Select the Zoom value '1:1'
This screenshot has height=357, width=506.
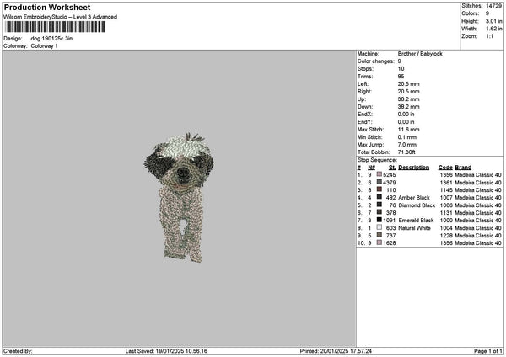[489, 36]
